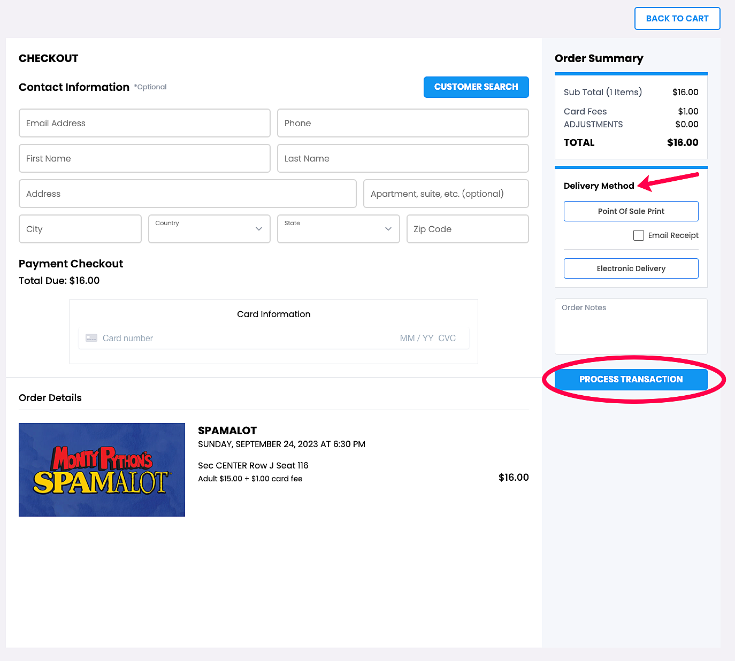This screenshot has height=661, width=735.
Task: Open the Country dropdown
Action: tap(209, 229)
